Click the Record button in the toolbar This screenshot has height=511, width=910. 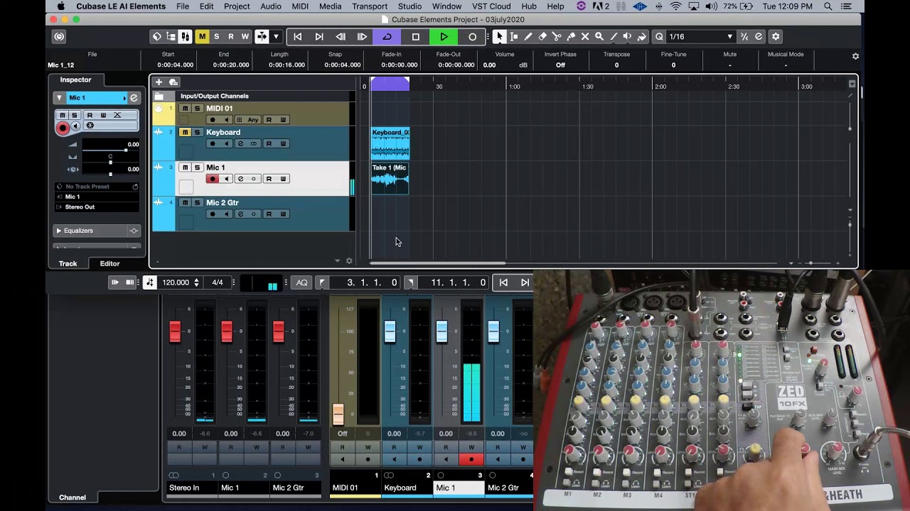pos(473,37)
